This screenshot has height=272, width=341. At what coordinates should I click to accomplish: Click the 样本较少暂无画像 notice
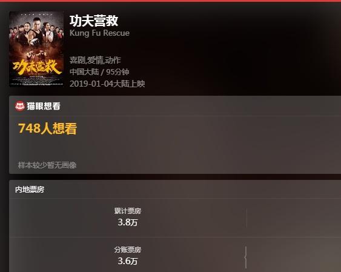(47, 165)
